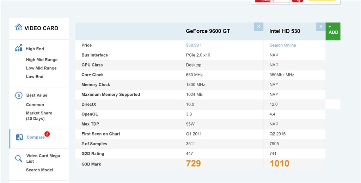Click the 1024 MB value

(x=194, y=94)
